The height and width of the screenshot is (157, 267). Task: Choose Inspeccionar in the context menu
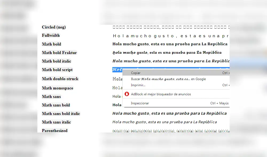tap(176, 103)
